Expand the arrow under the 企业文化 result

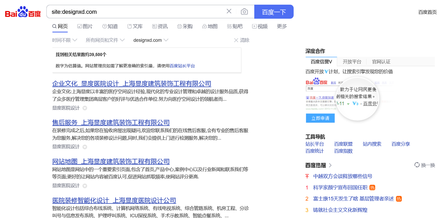85,108
